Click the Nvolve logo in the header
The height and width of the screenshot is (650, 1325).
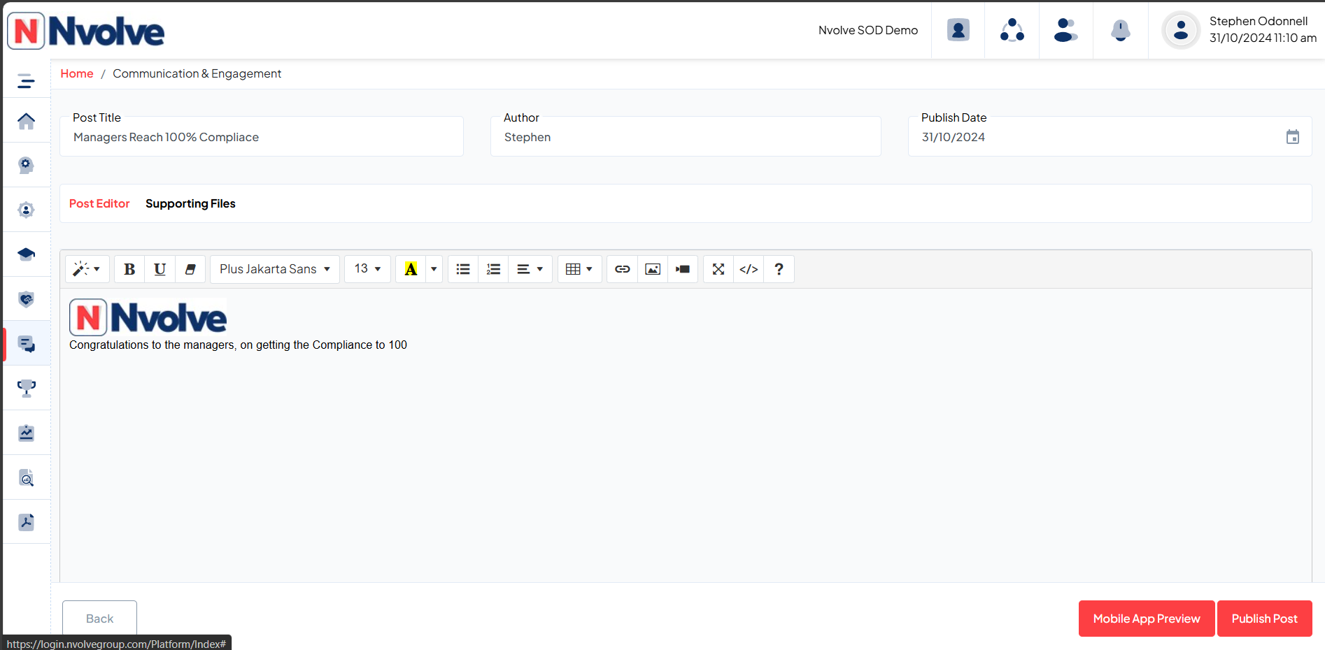(x=86, y=31)
